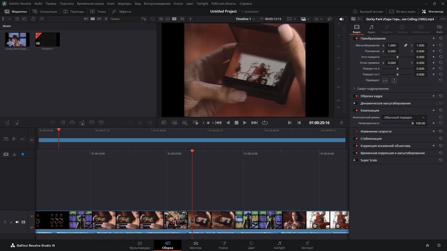Flip clip vertically in Переворот row
This screenshot has height=251, width=447.
click(394, 80)
